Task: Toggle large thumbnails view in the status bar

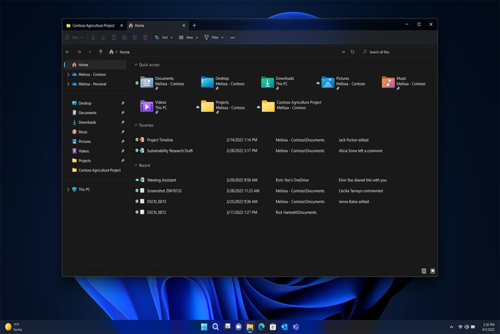Action: [432, 270]
